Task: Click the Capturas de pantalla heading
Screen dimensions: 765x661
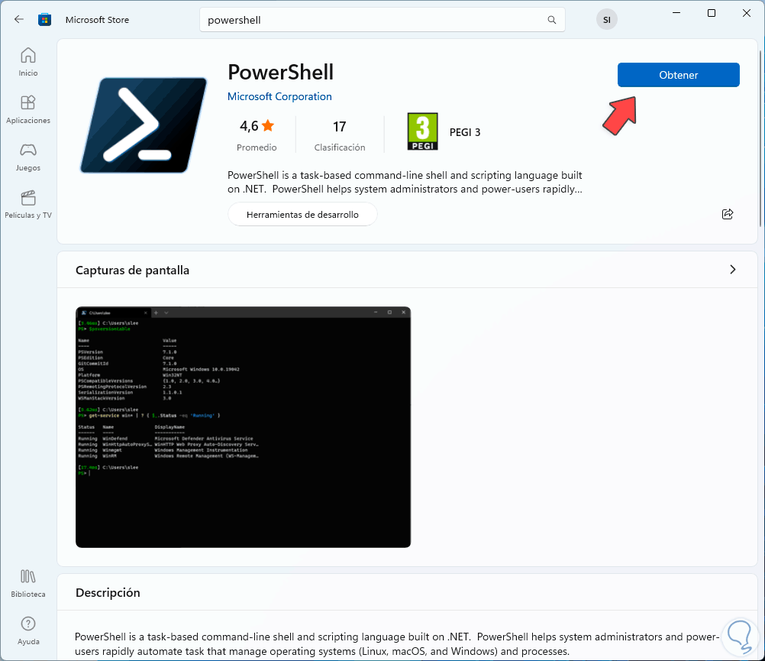Action: click(132, 270)
